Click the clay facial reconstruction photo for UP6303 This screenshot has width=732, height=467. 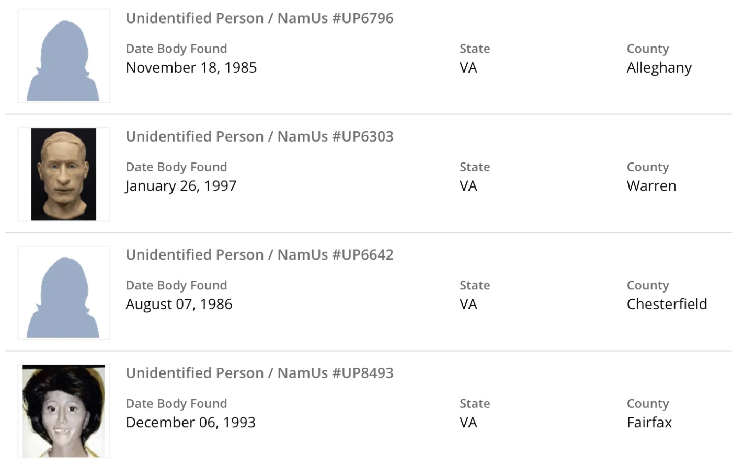point(63,174)
